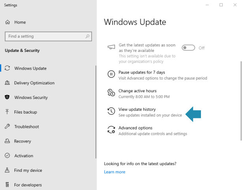The image size is (242, 190).
Task: Close the Settings window
Action: 235,5
